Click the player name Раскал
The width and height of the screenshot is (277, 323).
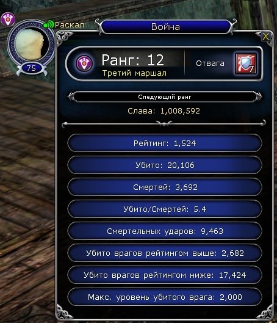[x=70, y=25]
